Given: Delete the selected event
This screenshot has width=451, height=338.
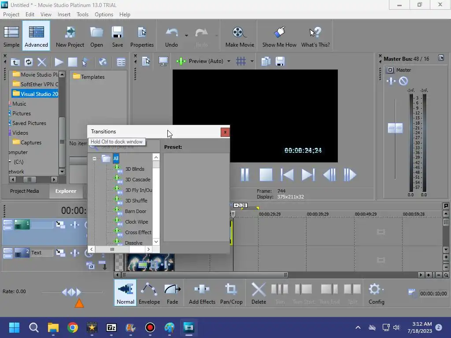Looking at the screenshot, I should [259, 294].
